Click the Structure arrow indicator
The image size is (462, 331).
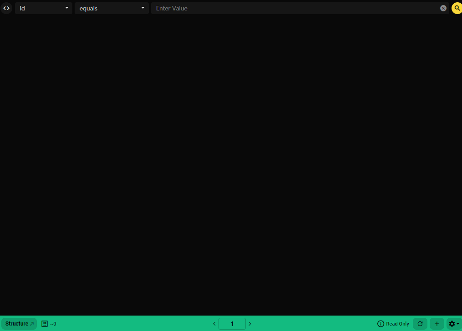point(32,323)
